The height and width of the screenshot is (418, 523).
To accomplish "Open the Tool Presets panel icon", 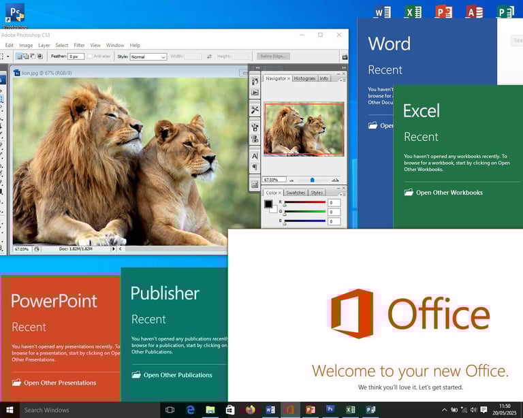I will 255,110.
